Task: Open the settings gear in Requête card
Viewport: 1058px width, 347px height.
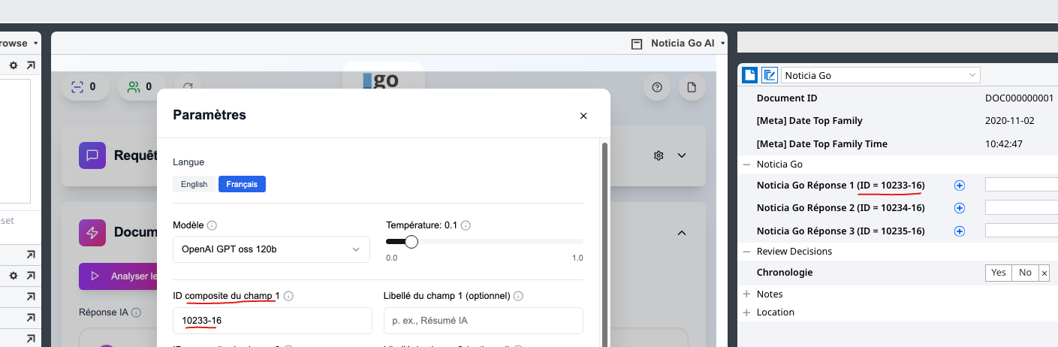Action: tap(659, 155)
